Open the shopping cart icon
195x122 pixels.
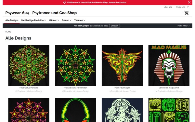pos(186,13)
